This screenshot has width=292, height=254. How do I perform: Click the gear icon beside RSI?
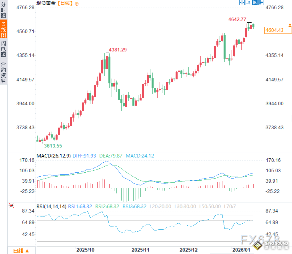pos(11,206)
